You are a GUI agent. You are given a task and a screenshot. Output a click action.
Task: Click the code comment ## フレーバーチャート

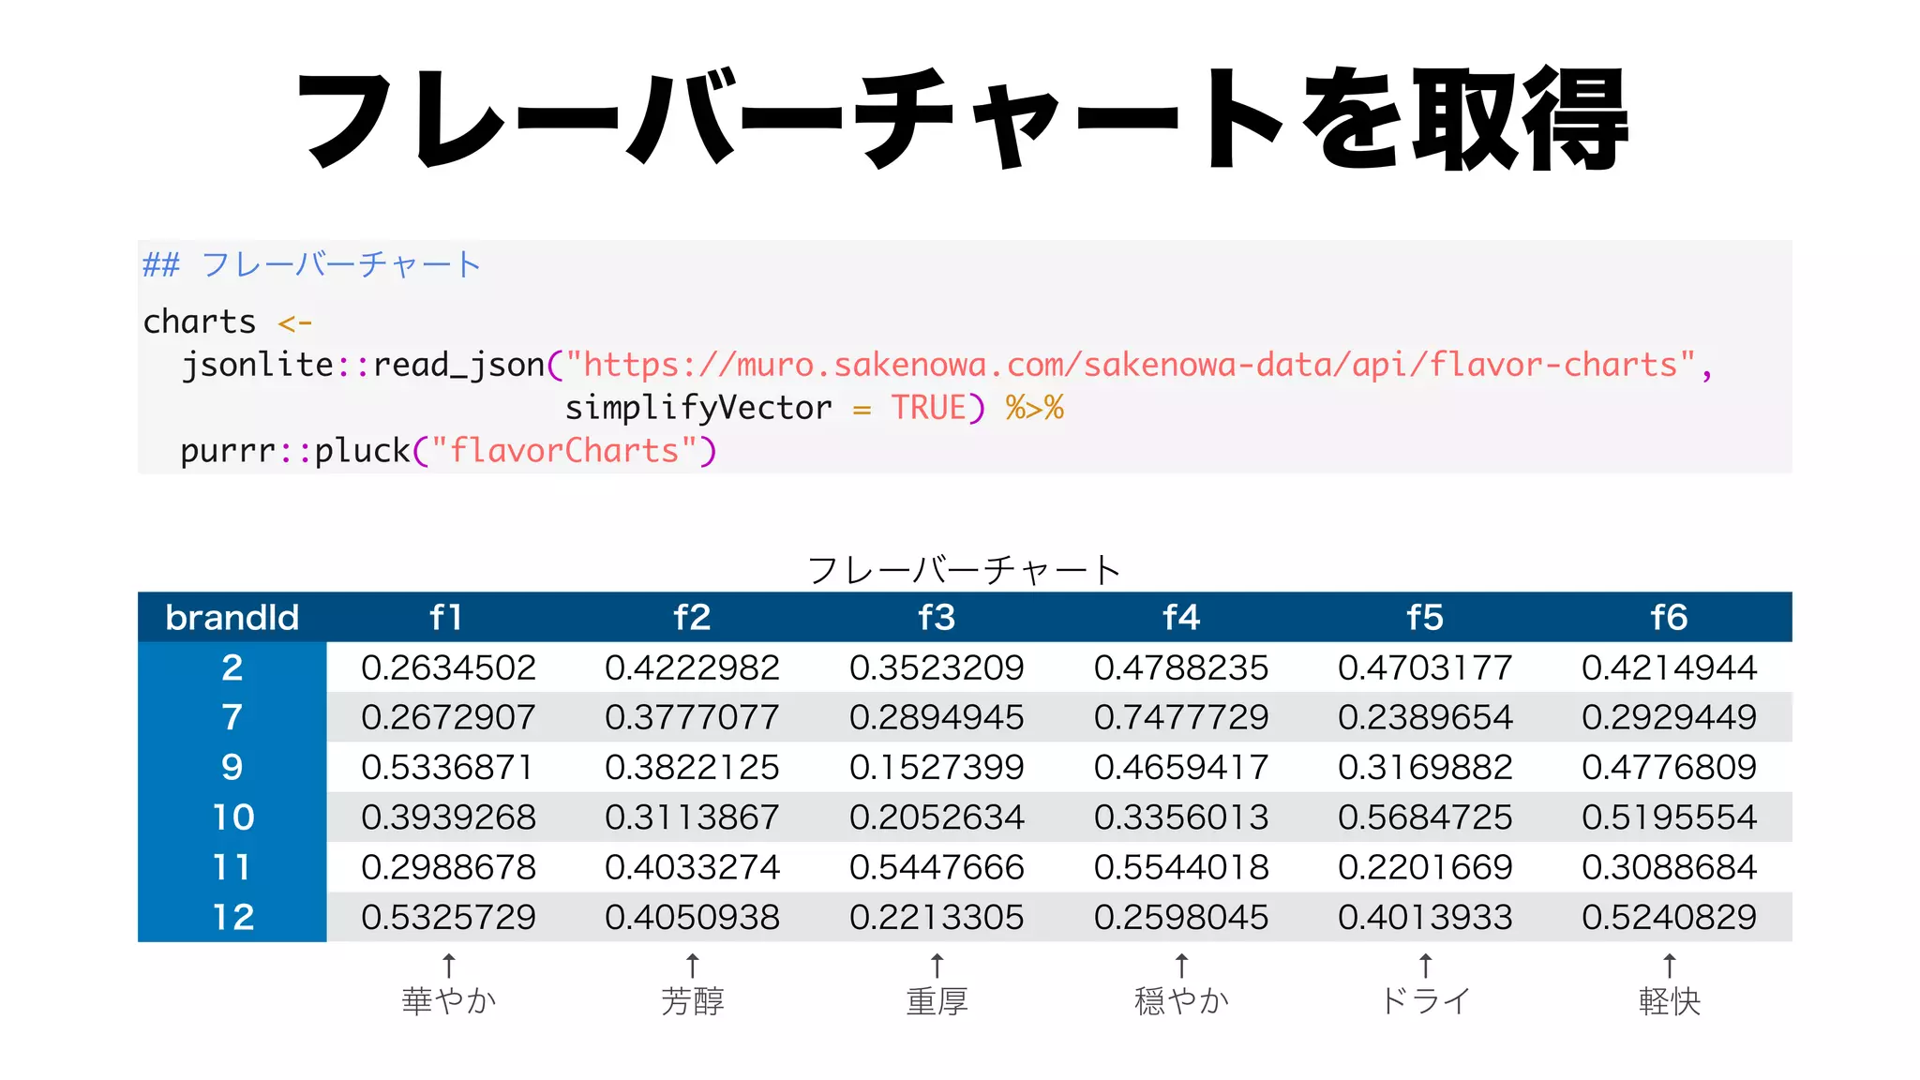(x=311, y=264)
